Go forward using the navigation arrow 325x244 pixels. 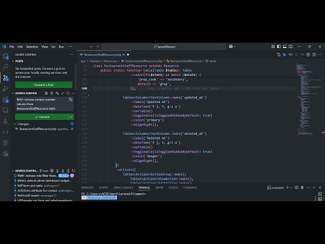click(x=97, y=47)
